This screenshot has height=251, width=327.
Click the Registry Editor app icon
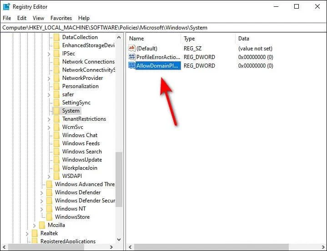[6, 6]
